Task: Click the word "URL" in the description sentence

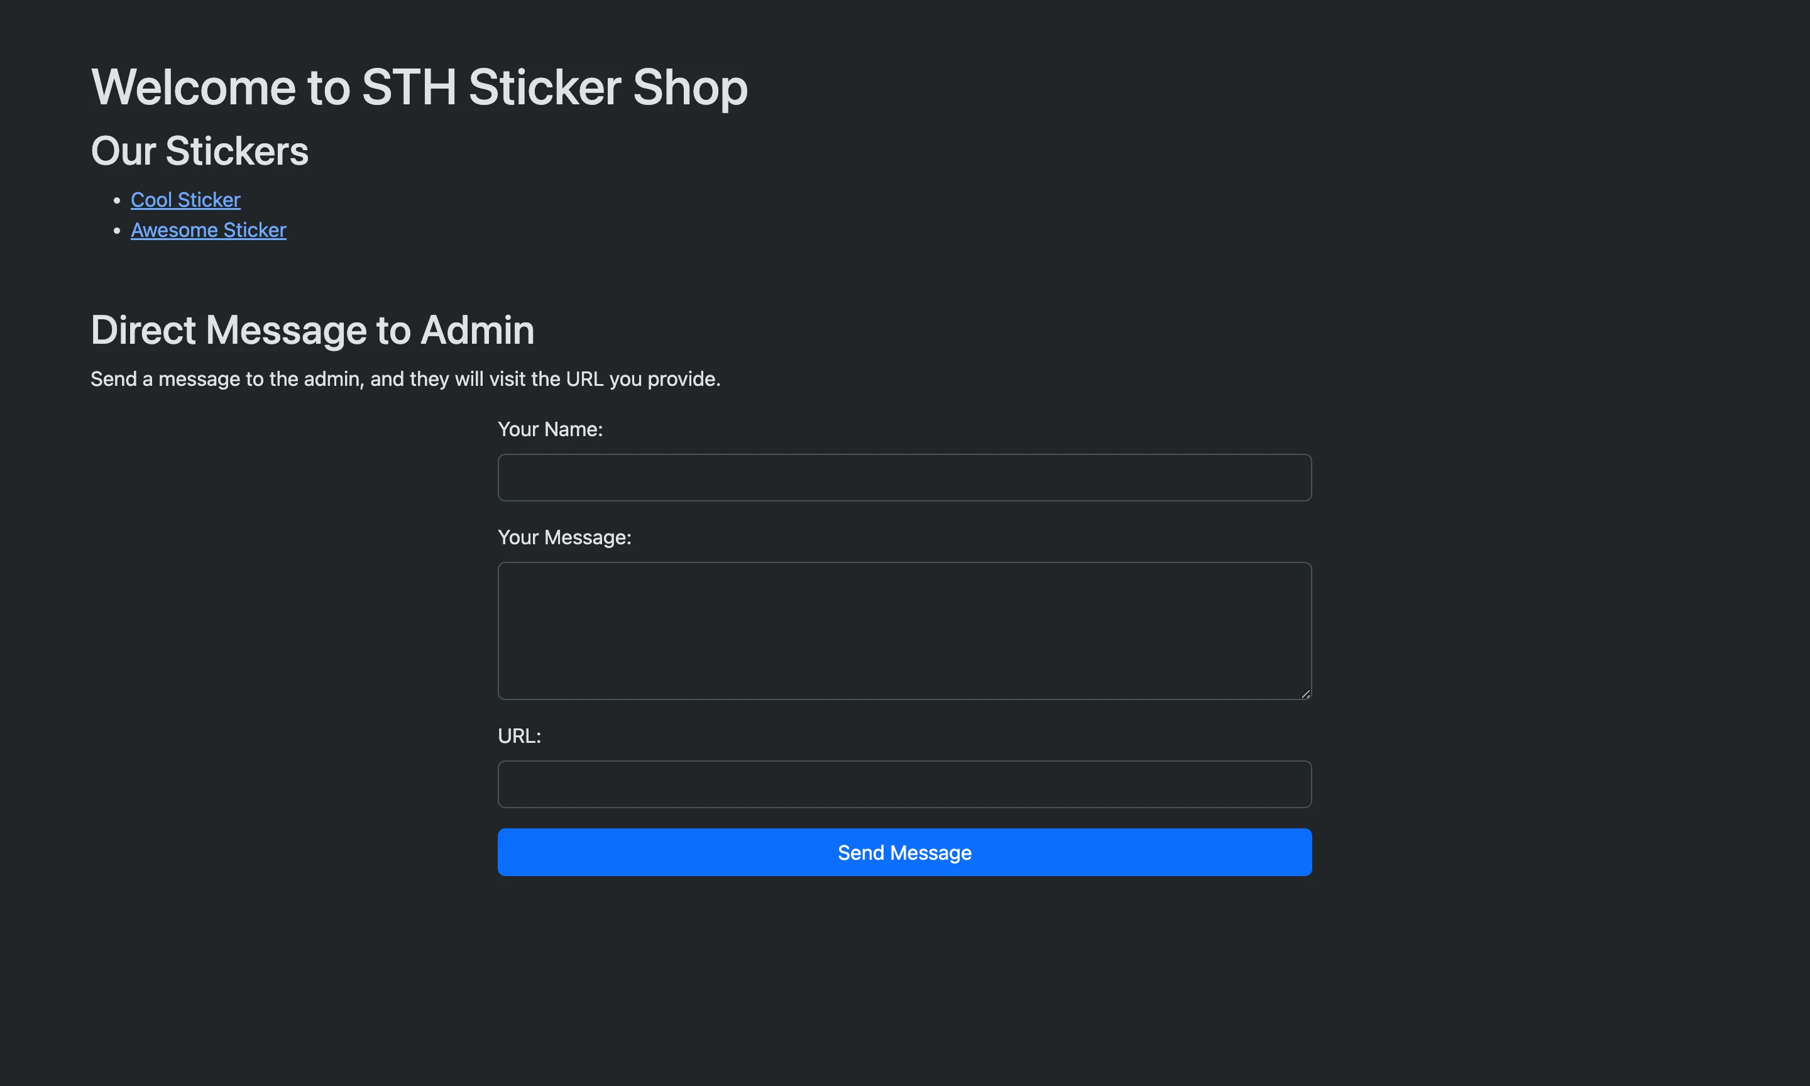Action: 584,379
